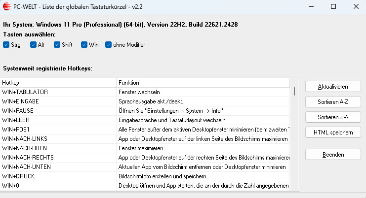
Task: Select the WIN+0 hotkey row
Action: [145, 186]
